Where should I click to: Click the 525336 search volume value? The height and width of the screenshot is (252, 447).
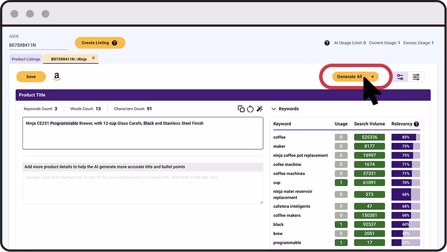pyautogui.click(x=369, y=137)
